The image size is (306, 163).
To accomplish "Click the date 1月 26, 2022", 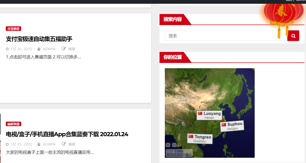I will point(21,49).
